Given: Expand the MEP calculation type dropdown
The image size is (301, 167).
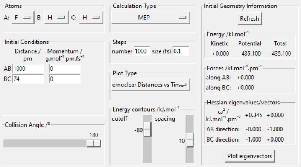Looking at the screenshot, I should (150, 17).
